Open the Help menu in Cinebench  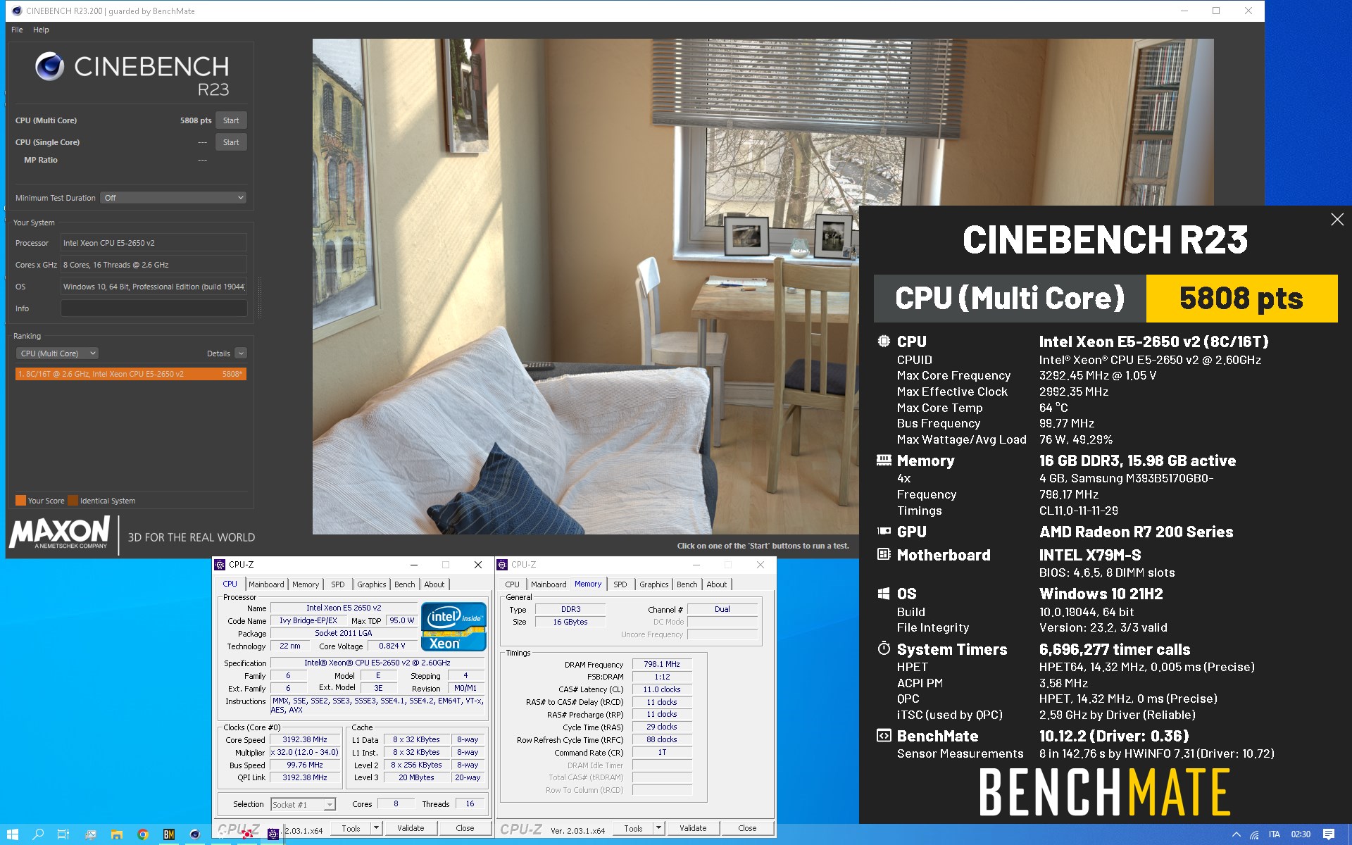41,30
